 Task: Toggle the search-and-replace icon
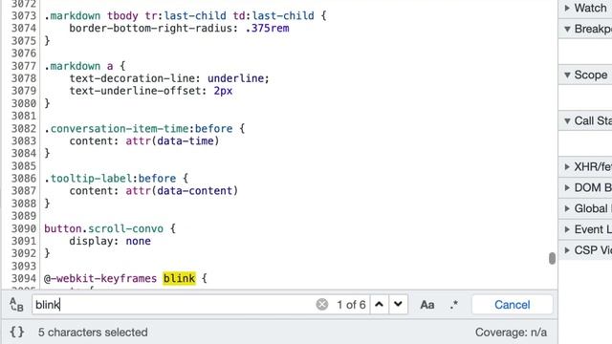[16, 305]
